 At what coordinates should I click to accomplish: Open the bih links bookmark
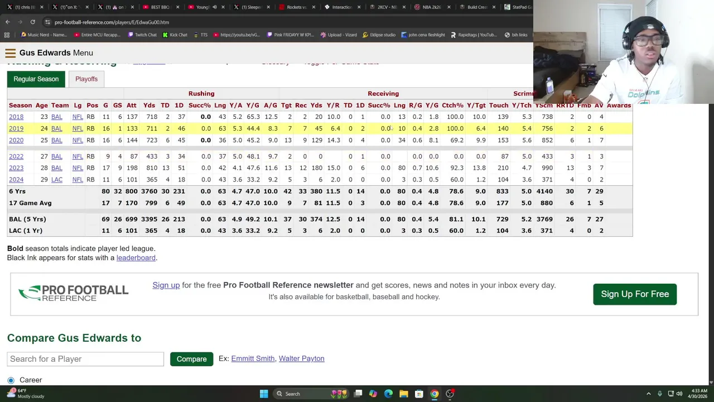tap(516, 35)
